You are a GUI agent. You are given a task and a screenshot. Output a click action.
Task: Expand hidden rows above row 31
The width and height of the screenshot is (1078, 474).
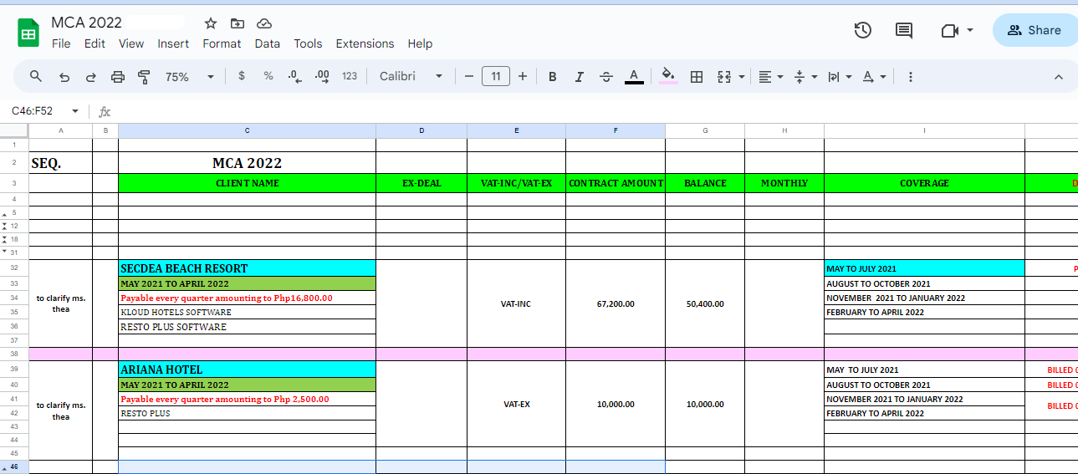click(x=5, y=251)
